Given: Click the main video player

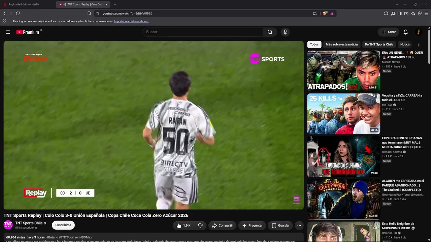Looking at the screenshot, I should pyautogui.click(x=154, y=125).
